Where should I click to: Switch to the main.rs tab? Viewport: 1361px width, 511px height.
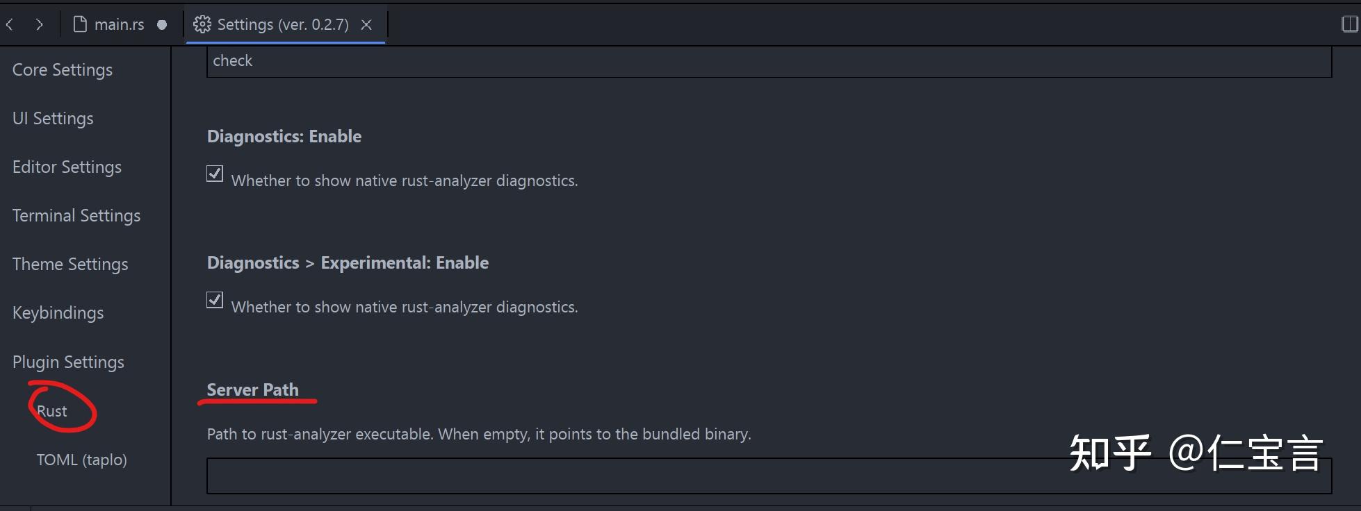[x=119, y=25]
